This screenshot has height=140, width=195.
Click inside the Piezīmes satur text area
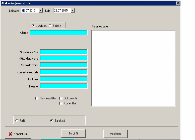(x=134, y=68)
